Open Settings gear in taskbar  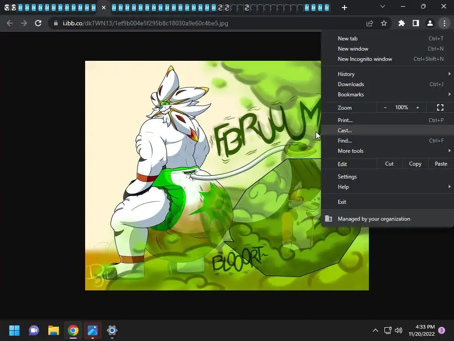pos(112,330)
